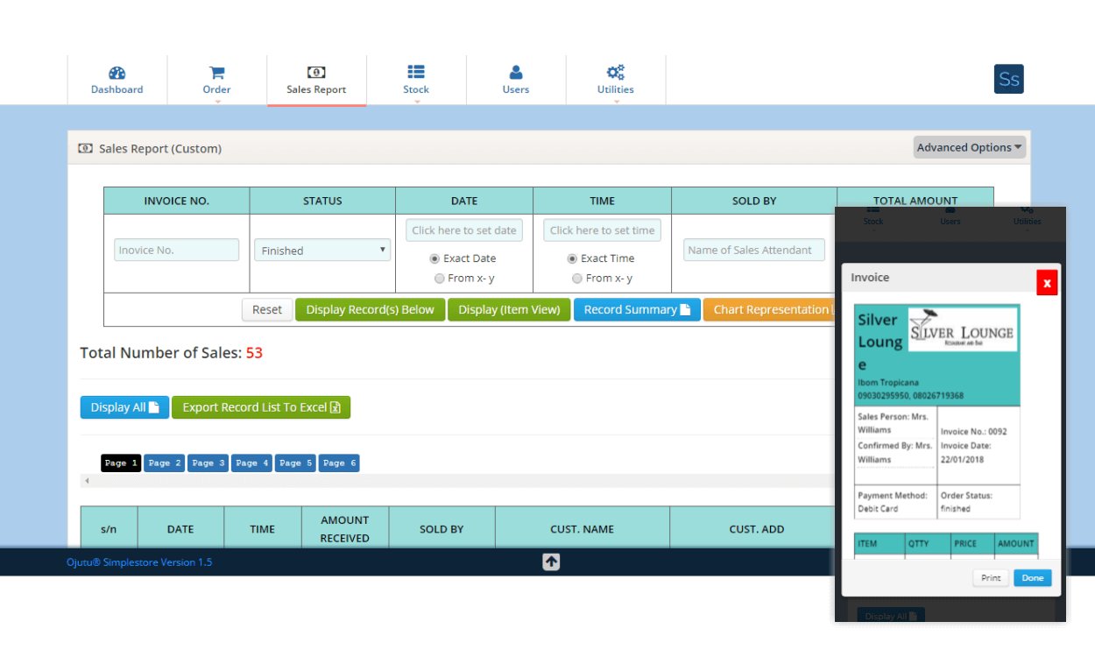Screen dimensions: 1095x657
Task: Open the Record Summary report
Action: pos(637,310)
